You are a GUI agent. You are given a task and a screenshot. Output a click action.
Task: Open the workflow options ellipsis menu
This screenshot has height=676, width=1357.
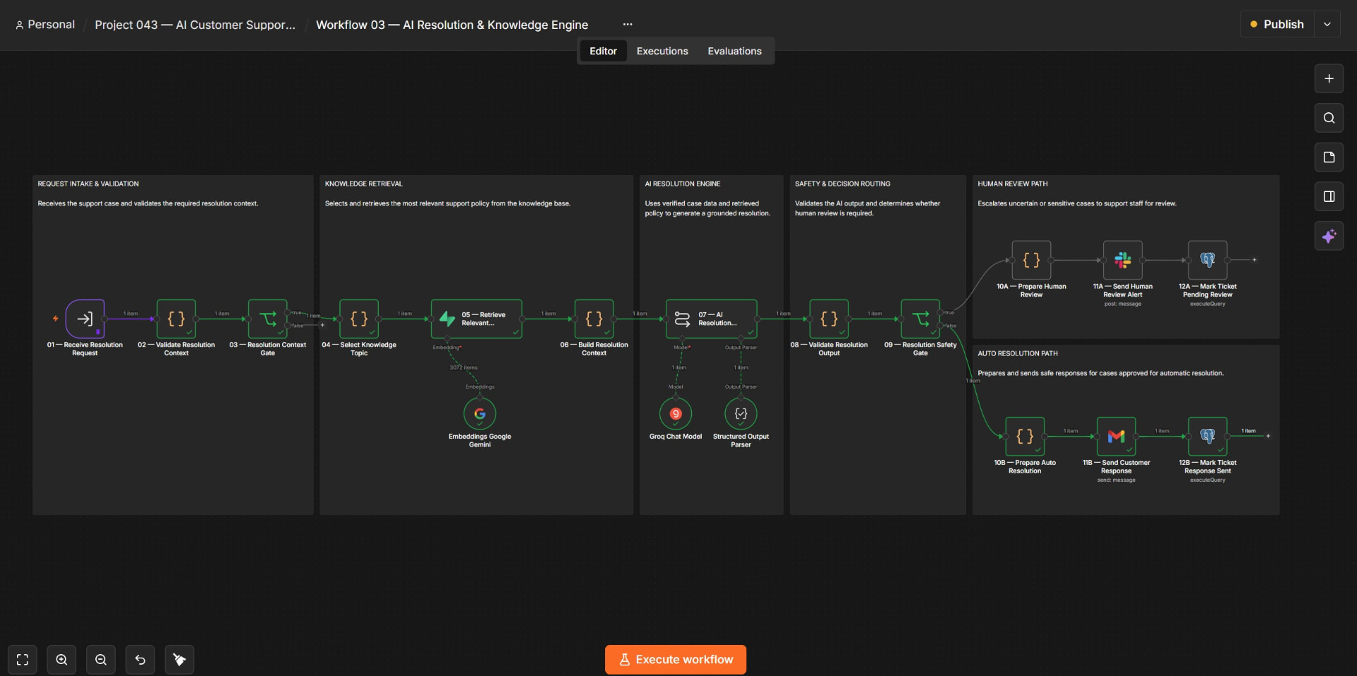[628, 24]
